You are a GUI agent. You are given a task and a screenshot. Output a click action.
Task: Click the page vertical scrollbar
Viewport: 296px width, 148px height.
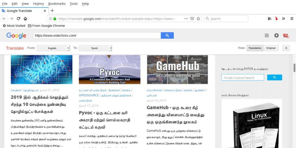point(294,68)
